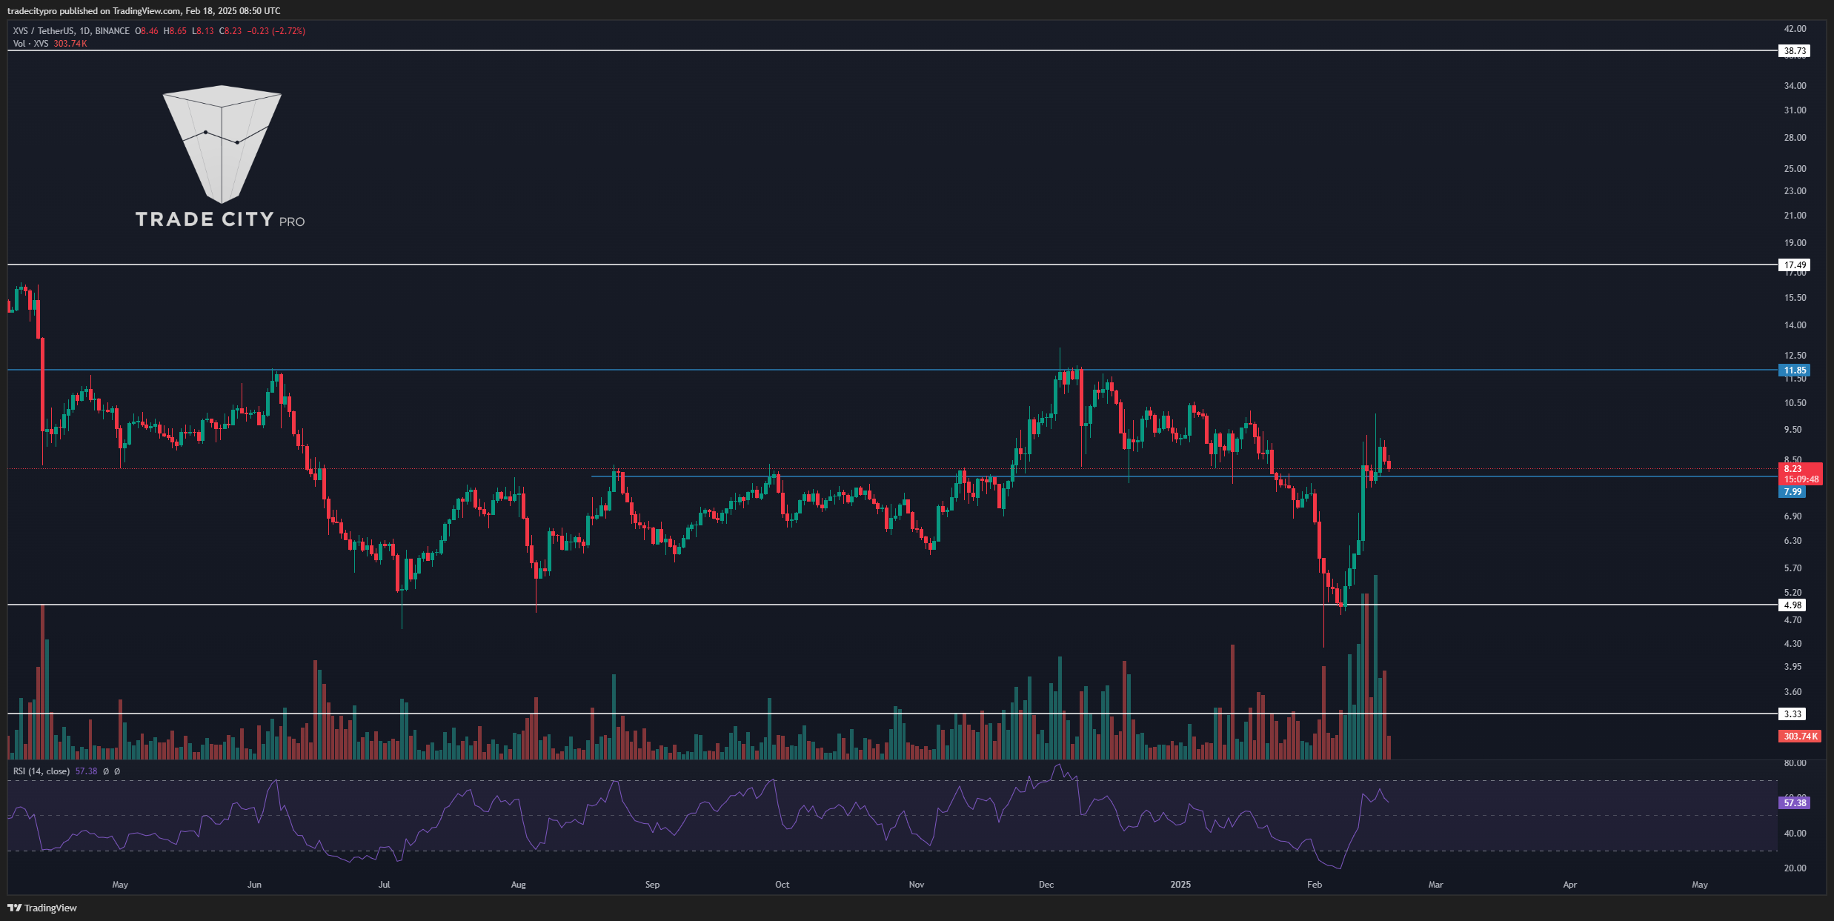Click the 80.00 RSI axis tick
The image size is (1834, 921).
point(1795,763)
